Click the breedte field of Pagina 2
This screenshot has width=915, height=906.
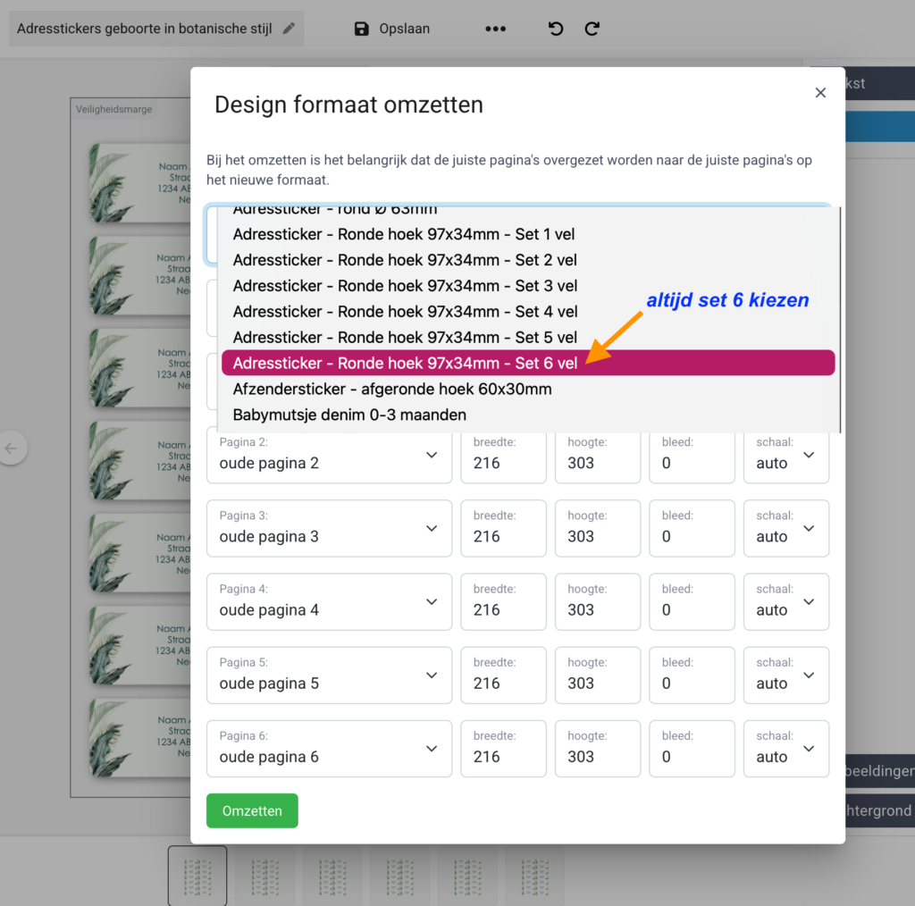click(502, 455)
